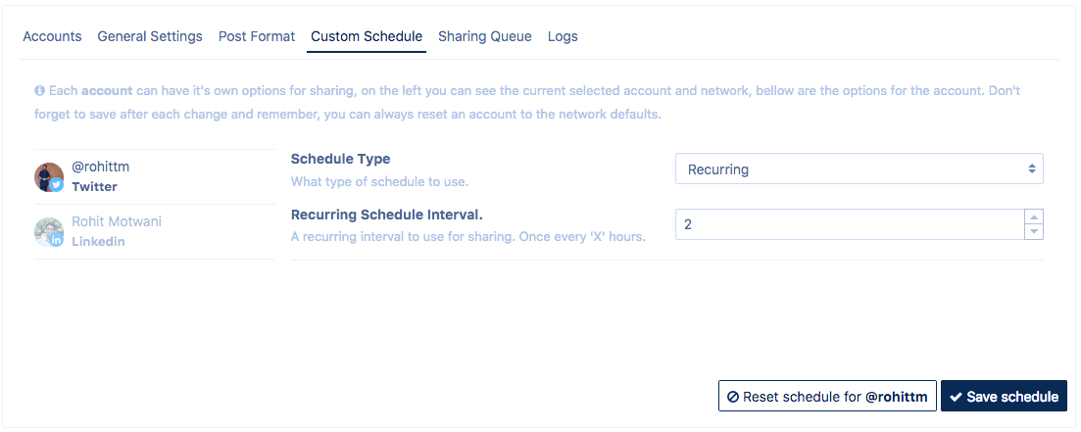Viewport: 1081px width, 432px height.
Task: Switch to the Accounts tab
Action: pyautogui.click(x=52, y=36)
